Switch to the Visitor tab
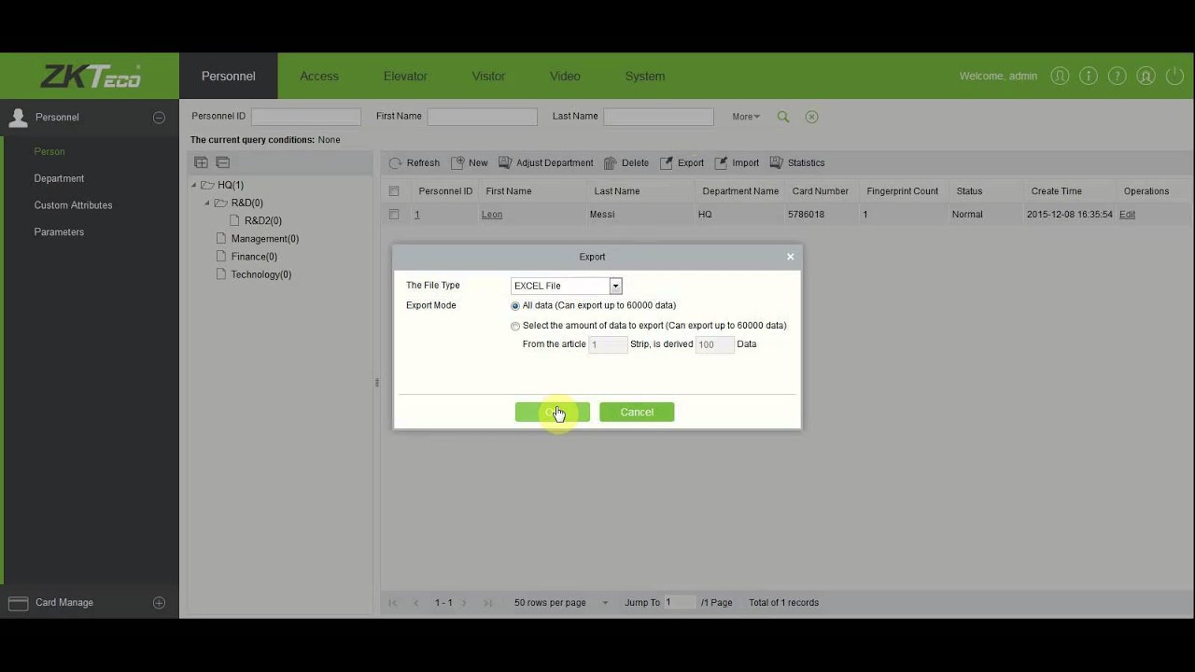This screenshot has height=672, width=1195. click(x=488, y=77)
